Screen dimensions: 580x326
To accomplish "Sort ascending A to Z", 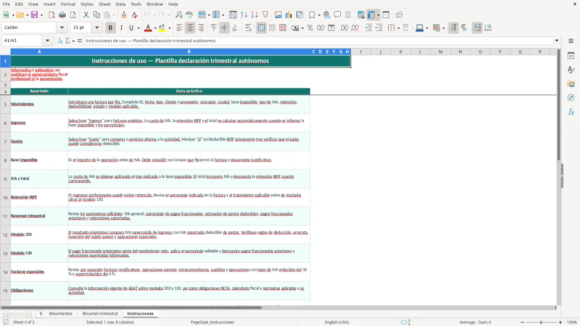I will 244,15.
